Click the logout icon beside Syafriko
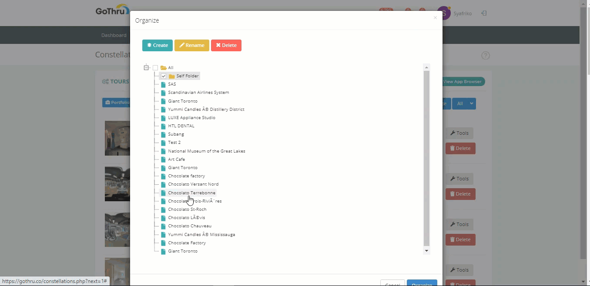 (x=484, y=13)
